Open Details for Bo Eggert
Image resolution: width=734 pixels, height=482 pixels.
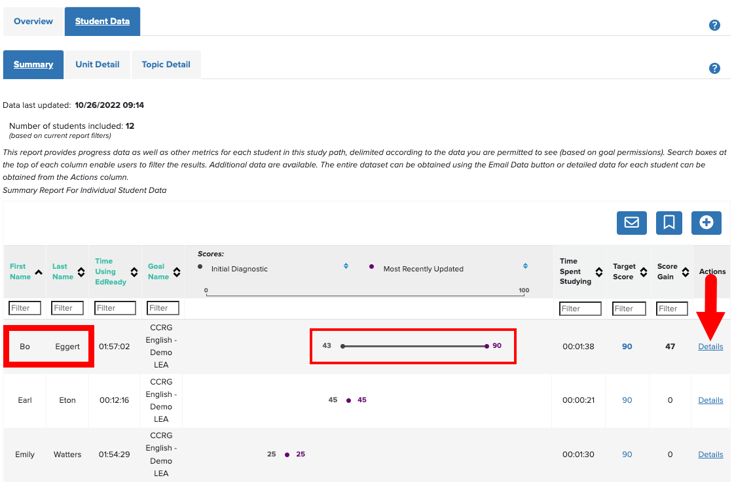click(x=710, y=347)
